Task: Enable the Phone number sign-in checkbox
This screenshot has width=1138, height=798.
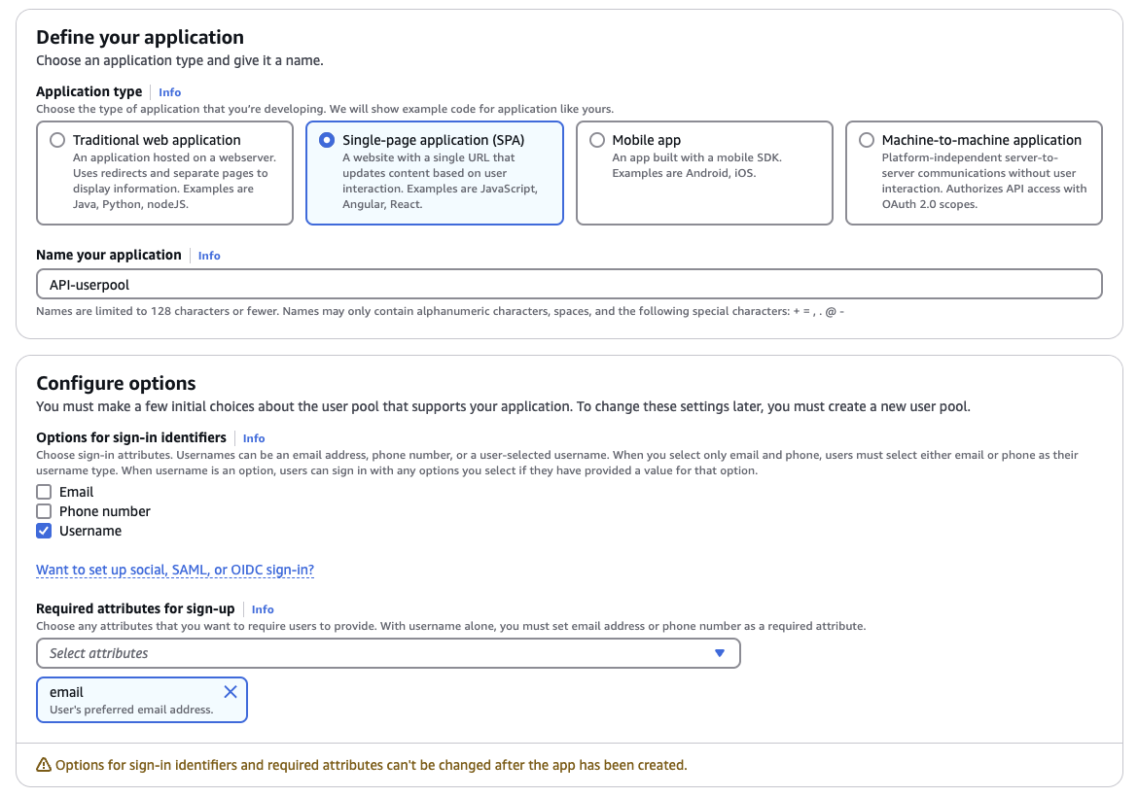Action: click(x=45, y=511)
